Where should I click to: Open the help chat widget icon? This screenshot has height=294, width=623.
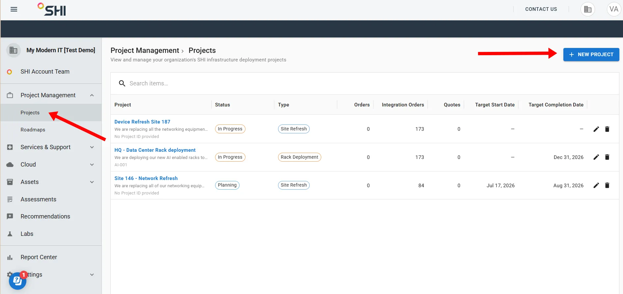click(x=17, y=281)
